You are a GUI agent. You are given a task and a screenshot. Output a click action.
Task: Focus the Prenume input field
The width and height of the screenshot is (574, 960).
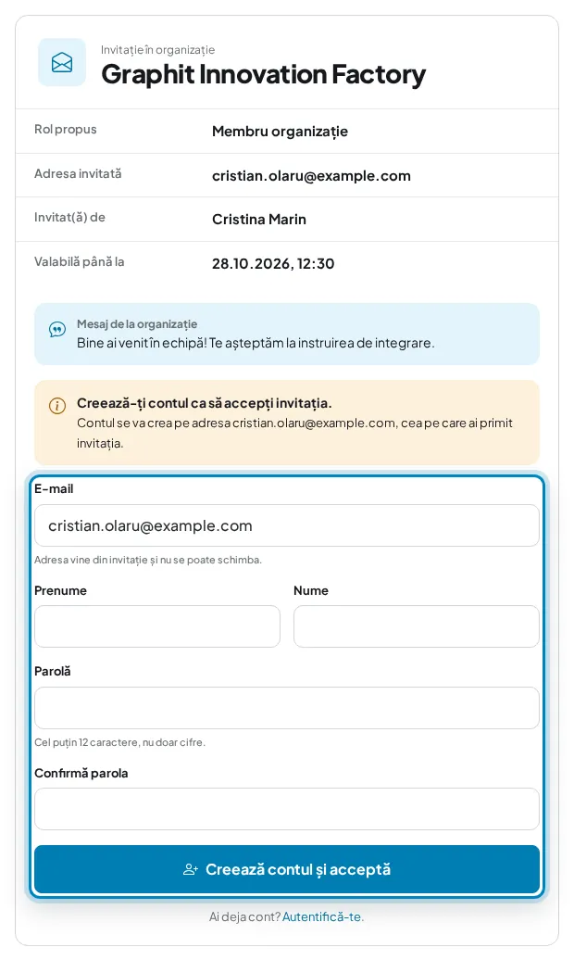click(x=157, y=626)
